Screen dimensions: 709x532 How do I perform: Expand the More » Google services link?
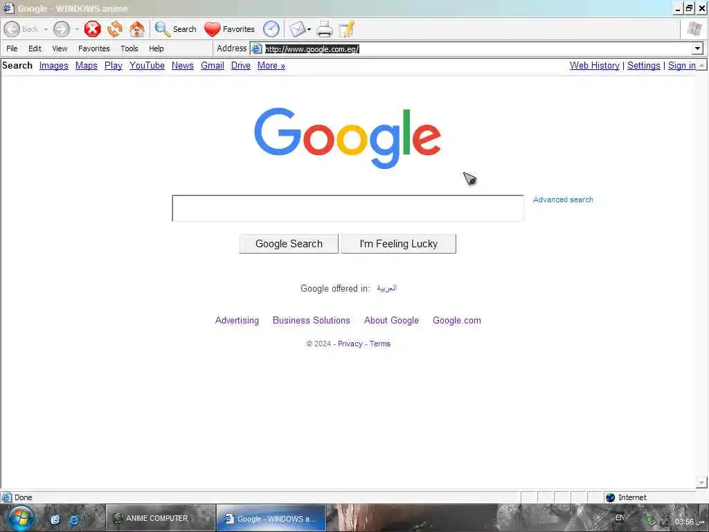click(271, 66)
